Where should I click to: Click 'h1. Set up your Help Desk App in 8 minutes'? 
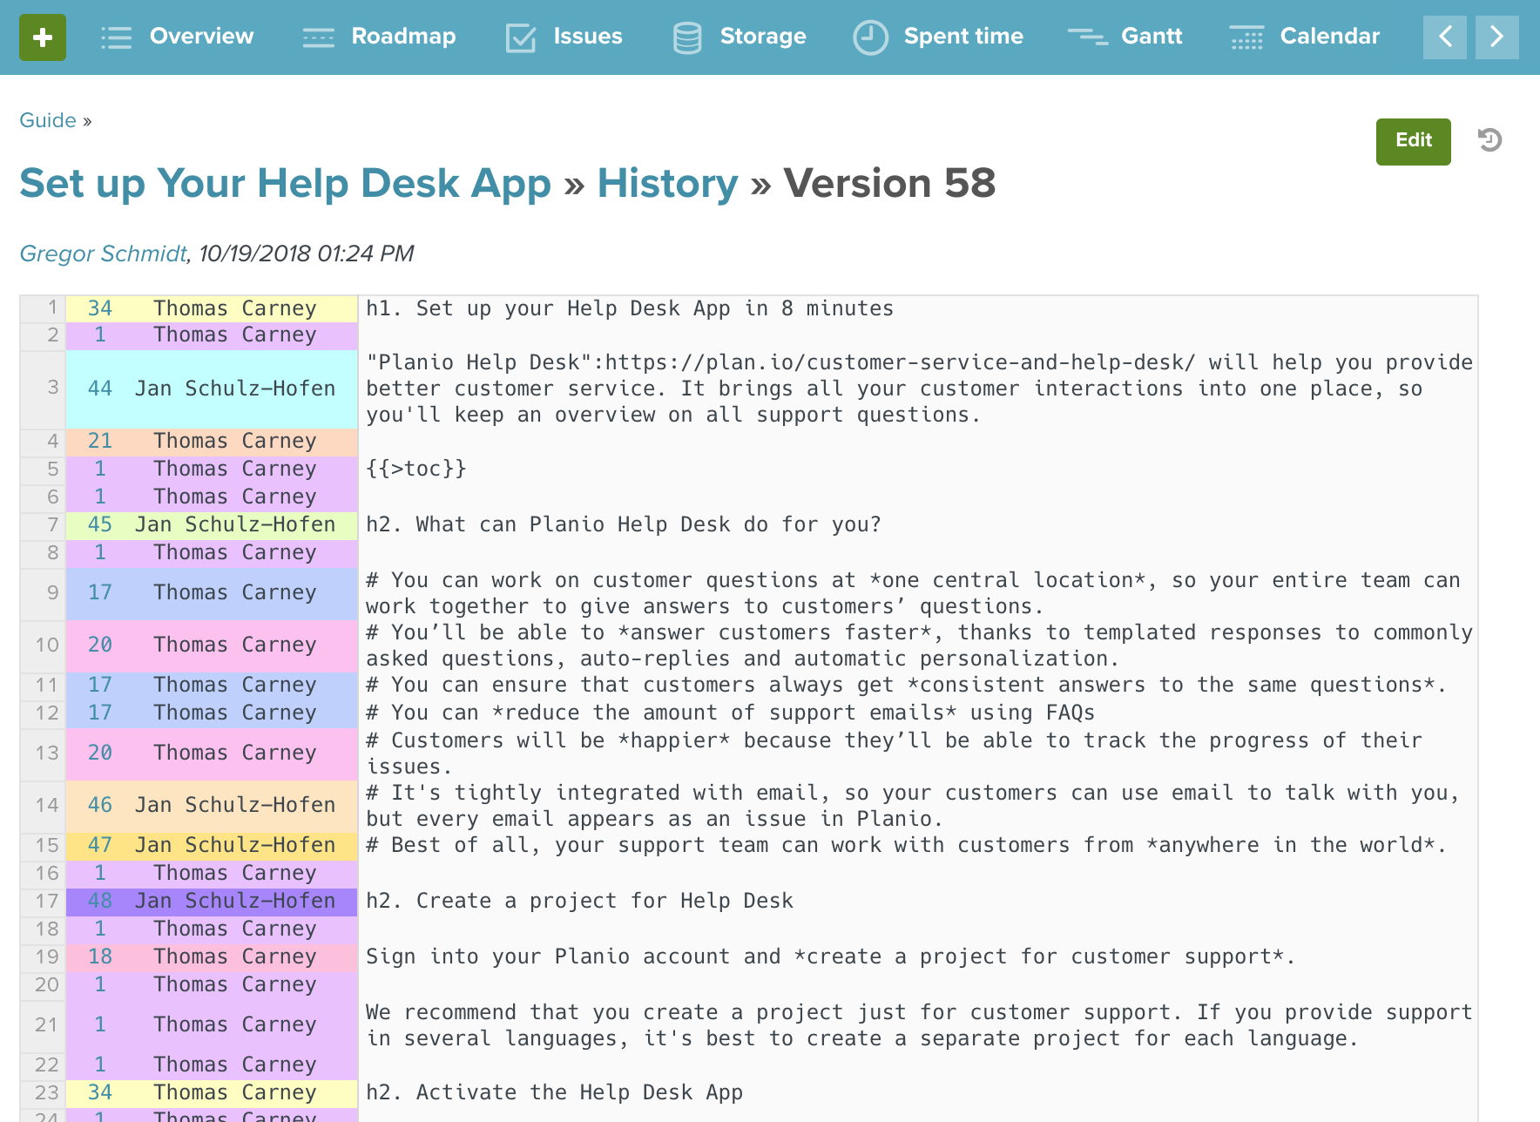coord(630,308)
